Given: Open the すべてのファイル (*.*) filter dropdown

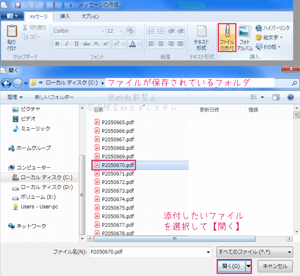Looking at the screenshot, I should [x=255, y=252].
